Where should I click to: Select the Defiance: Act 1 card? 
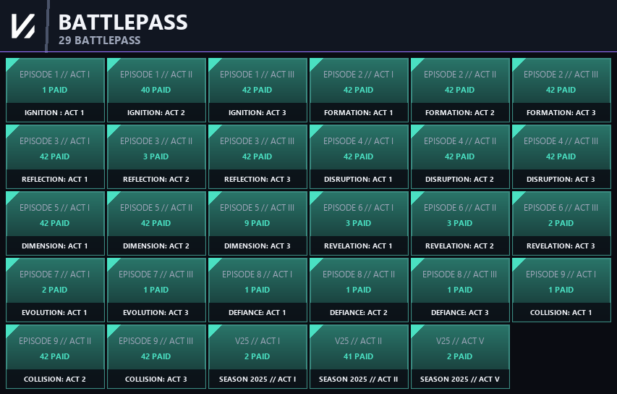[258, 290]
